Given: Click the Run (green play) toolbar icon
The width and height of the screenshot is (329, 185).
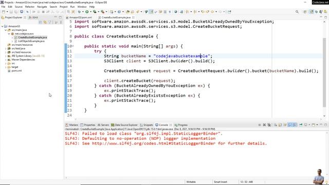Looking at the screenshot, I should [87, 12].
